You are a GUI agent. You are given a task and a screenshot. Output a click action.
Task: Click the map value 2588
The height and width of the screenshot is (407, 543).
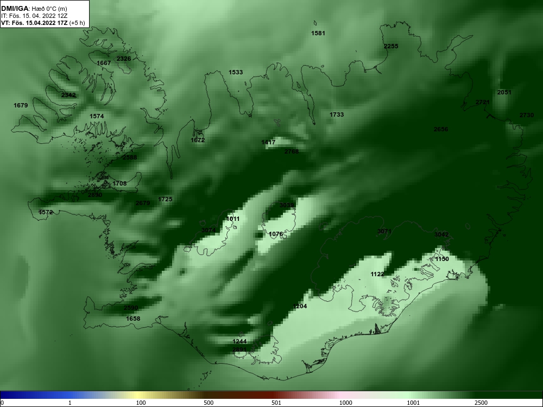130,157
